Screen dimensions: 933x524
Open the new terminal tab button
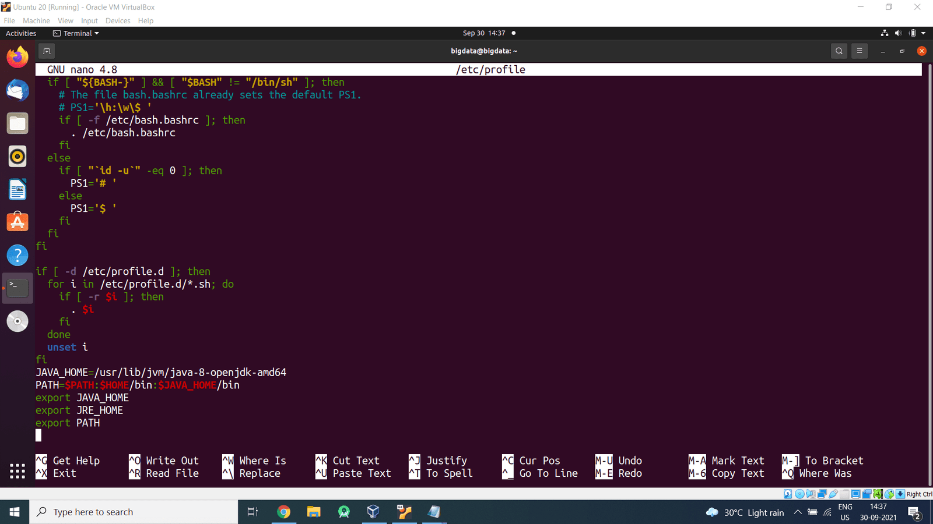coord(47,51)
